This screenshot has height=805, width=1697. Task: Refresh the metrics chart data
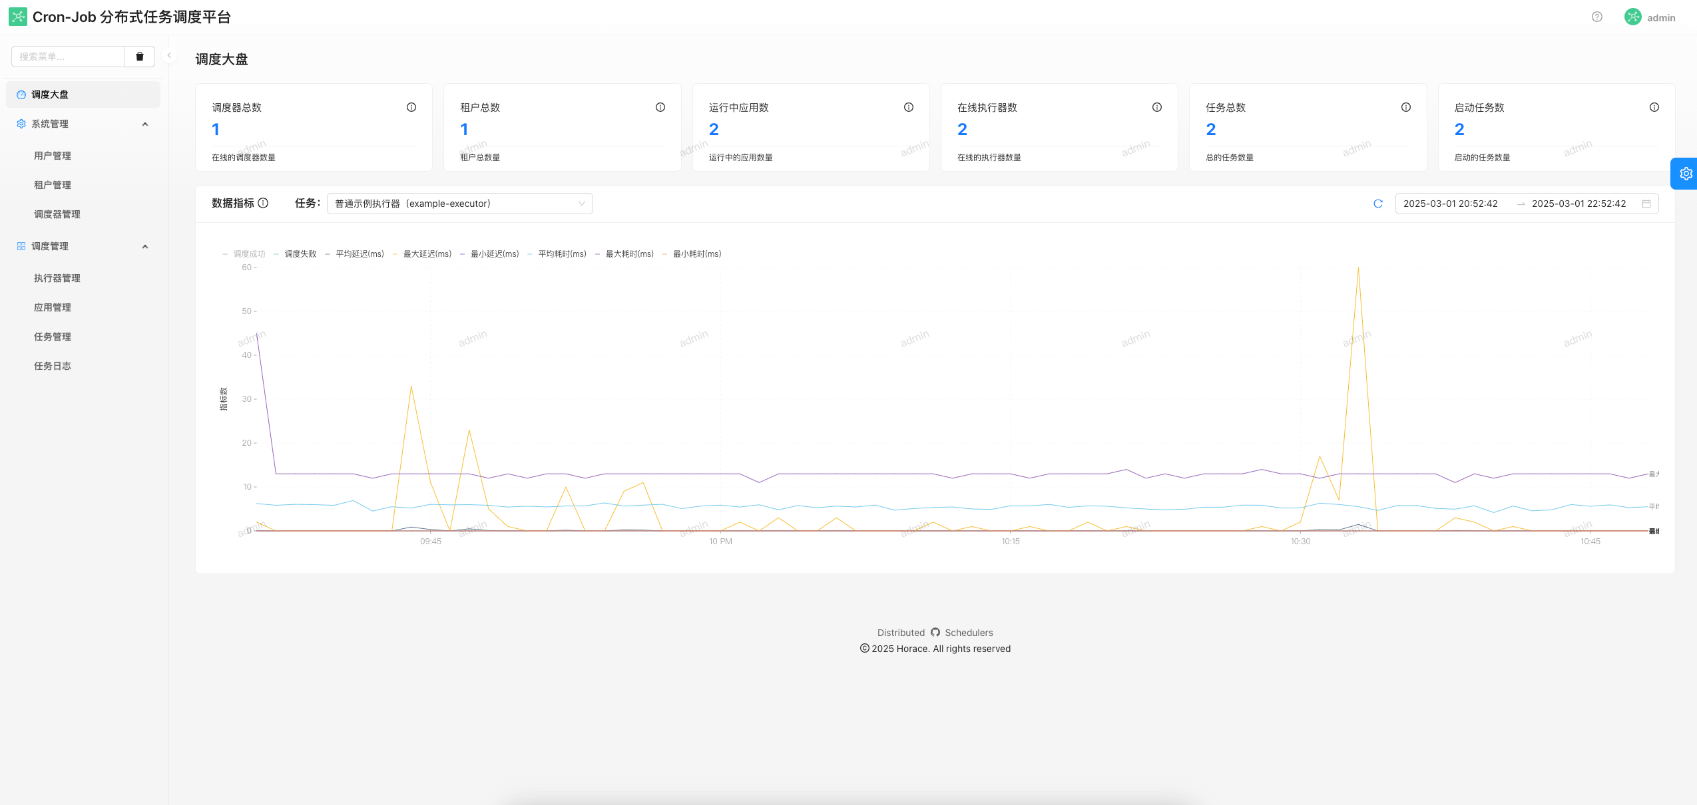pyautogui.click(x=1378, y=204)
